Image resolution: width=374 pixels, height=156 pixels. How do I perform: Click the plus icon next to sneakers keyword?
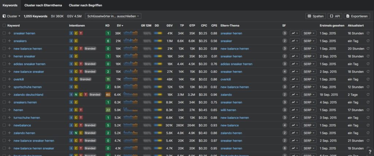(9, 41)
